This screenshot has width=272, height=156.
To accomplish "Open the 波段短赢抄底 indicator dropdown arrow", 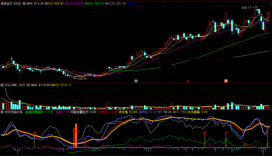I will pos(2,112).
